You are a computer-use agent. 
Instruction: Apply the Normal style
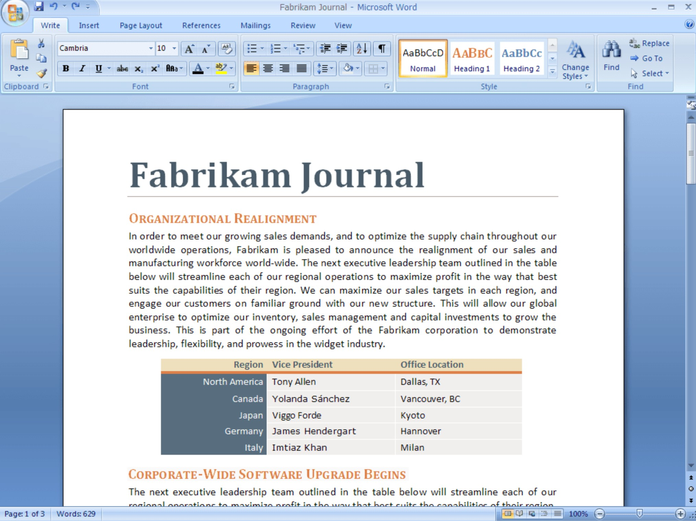423,58
